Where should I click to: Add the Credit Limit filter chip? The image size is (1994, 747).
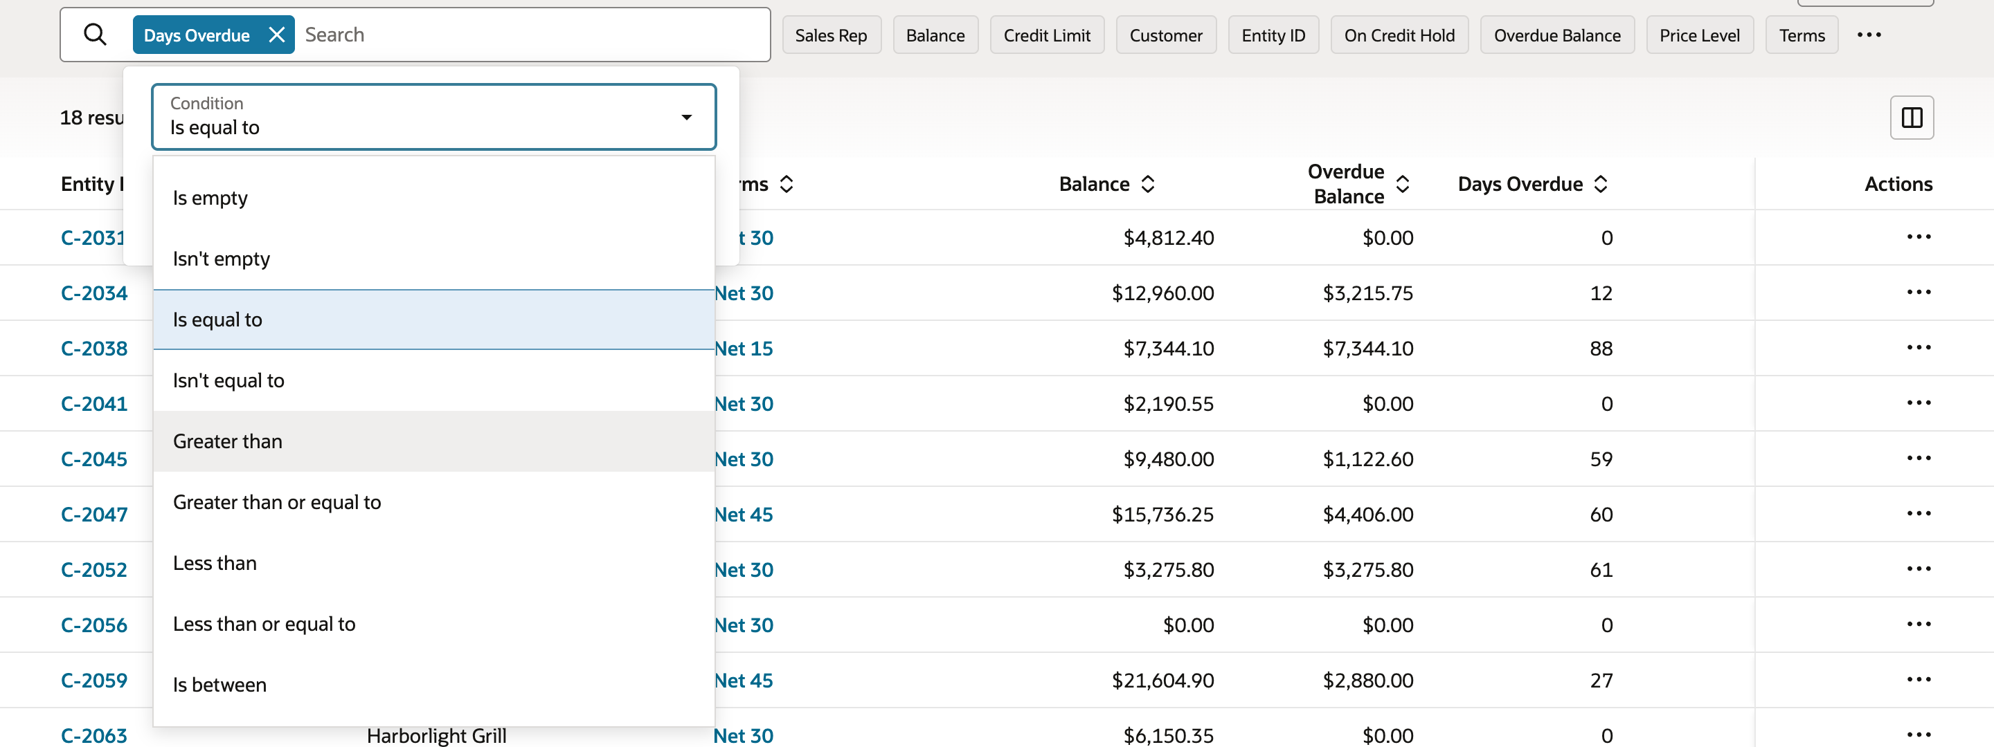tap(1047, 35)
